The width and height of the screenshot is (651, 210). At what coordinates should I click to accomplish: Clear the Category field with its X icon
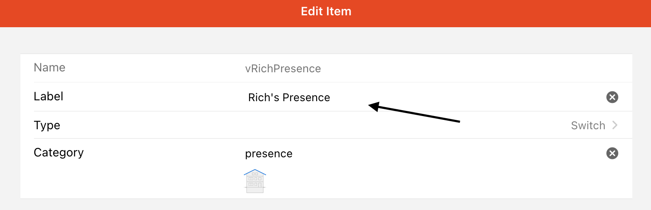(612, 153)
